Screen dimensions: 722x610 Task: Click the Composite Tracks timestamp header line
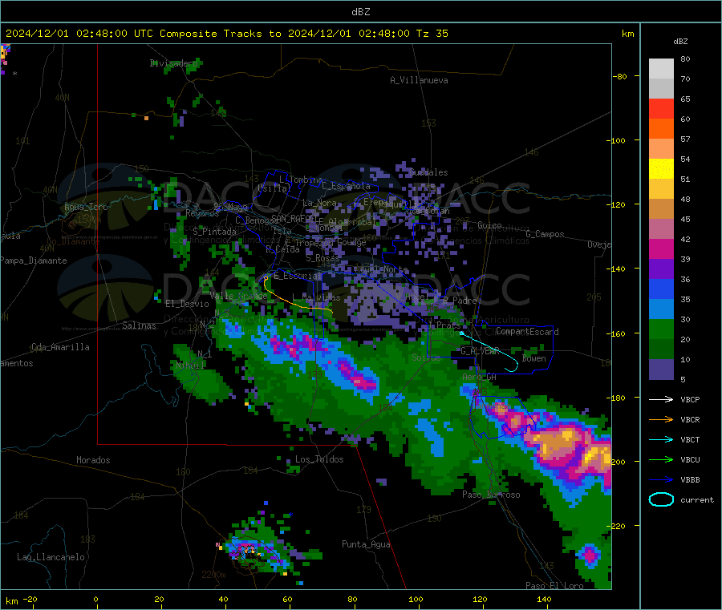click(x=226, y=34)
